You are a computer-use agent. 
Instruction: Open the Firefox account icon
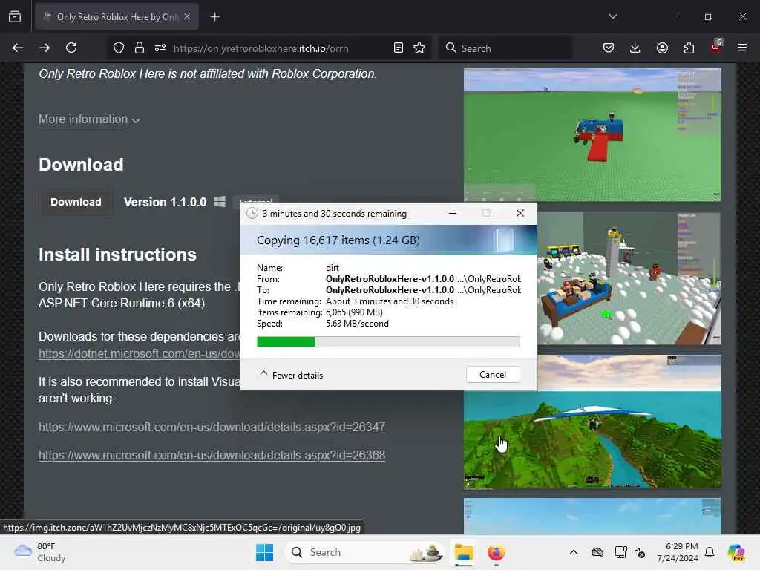(662, 48)
